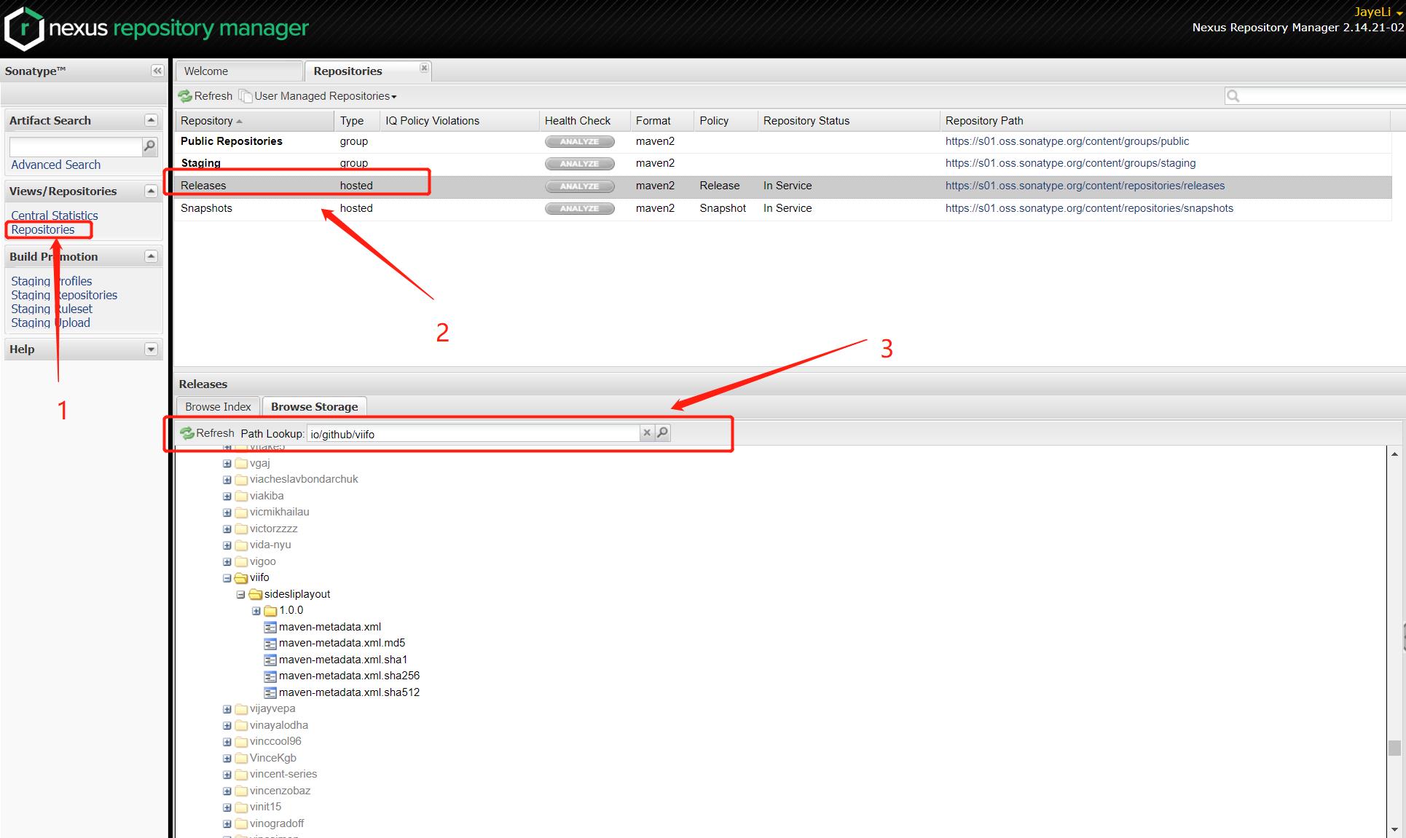The height and width of the screenshot is (838, 1406).
Task: Select the Browse Storage tab
Action: [x=314, y=407]
